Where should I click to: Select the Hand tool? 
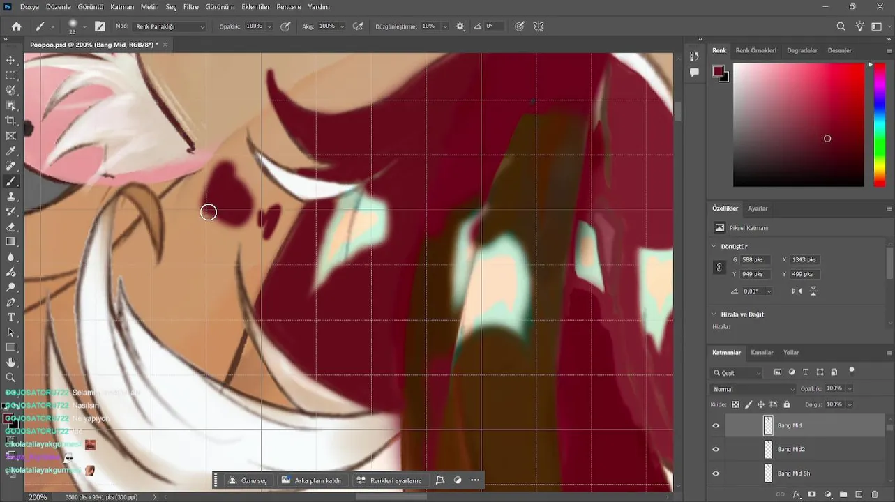click(x=10, y=363)
